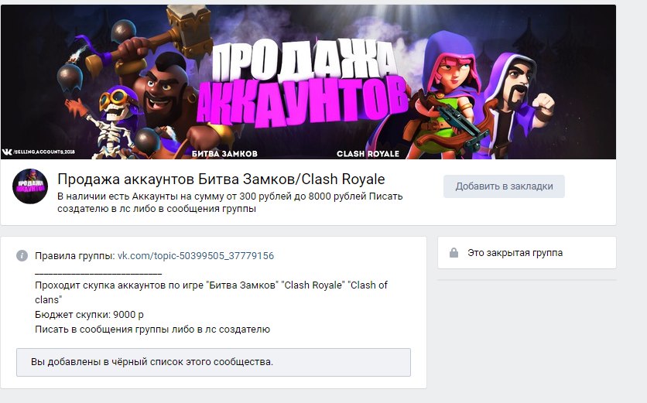
Task: Click the Добавить в закладки button
Action: tap(504, 186)
